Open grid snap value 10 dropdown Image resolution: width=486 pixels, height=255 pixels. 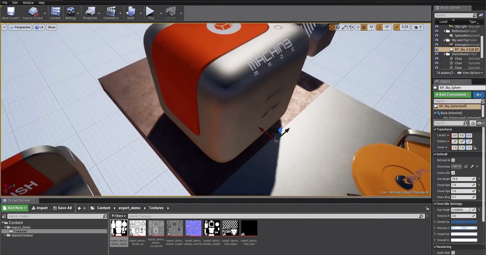[371, 27]
